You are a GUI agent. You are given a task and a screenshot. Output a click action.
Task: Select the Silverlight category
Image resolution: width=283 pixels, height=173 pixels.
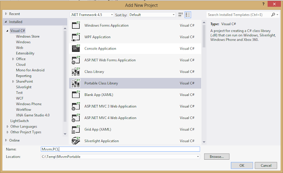click(23, 87)
